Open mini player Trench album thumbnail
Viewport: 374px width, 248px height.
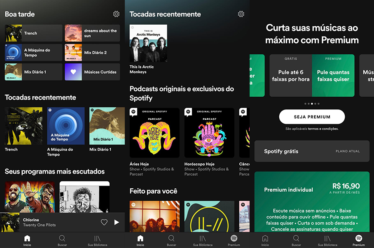click(10, 222)
